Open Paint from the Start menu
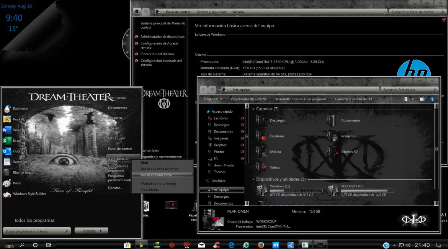The height and width of the screenshot is (249, 448). [x=16, y=183]
